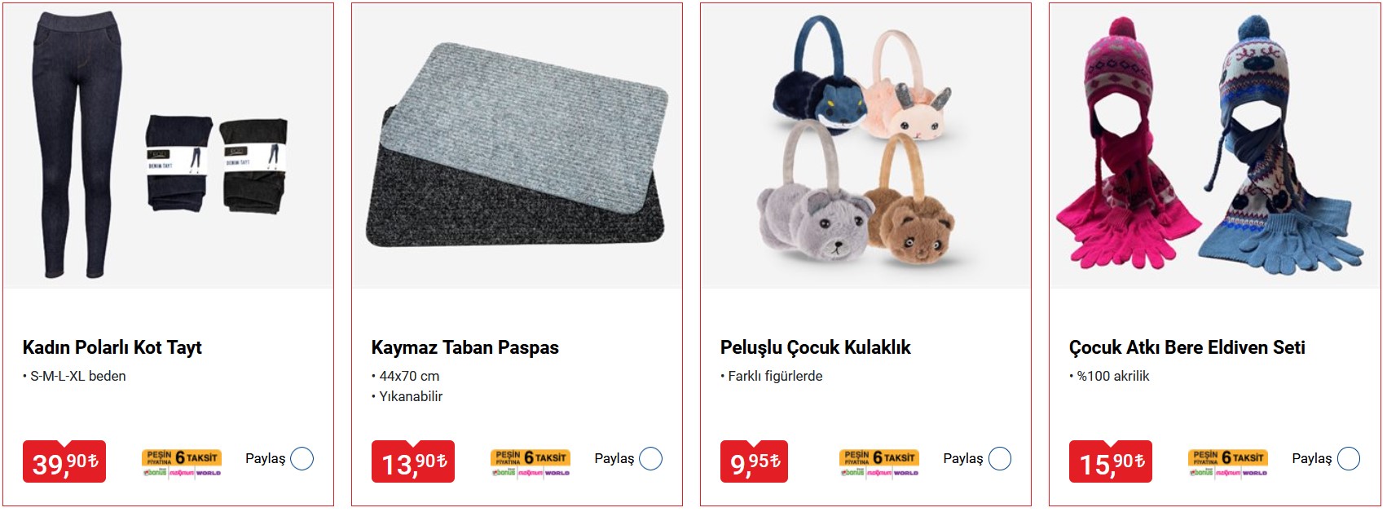Click the Kaymaz Taban Paspas title
Viewport: 1387px width, 512px height.
tap(465, 348)
